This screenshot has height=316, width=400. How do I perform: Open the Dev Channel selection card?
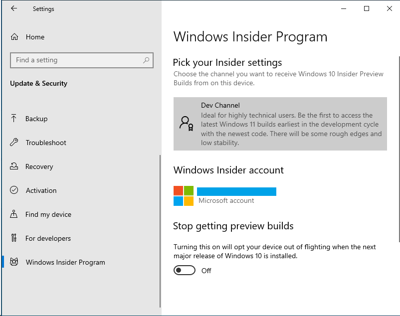click(x=280, y=124)
